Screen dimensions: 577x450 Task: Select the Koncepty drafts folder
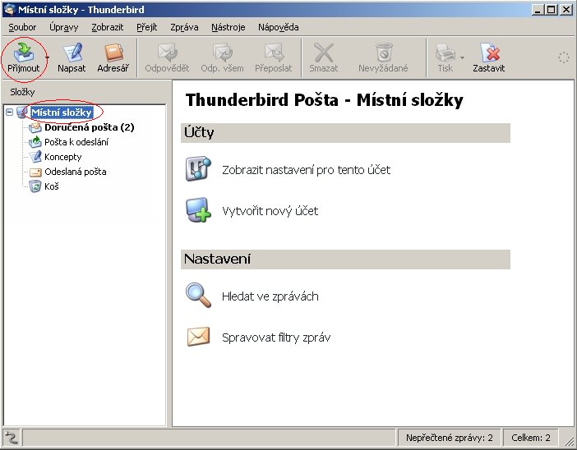pos(62,157)
